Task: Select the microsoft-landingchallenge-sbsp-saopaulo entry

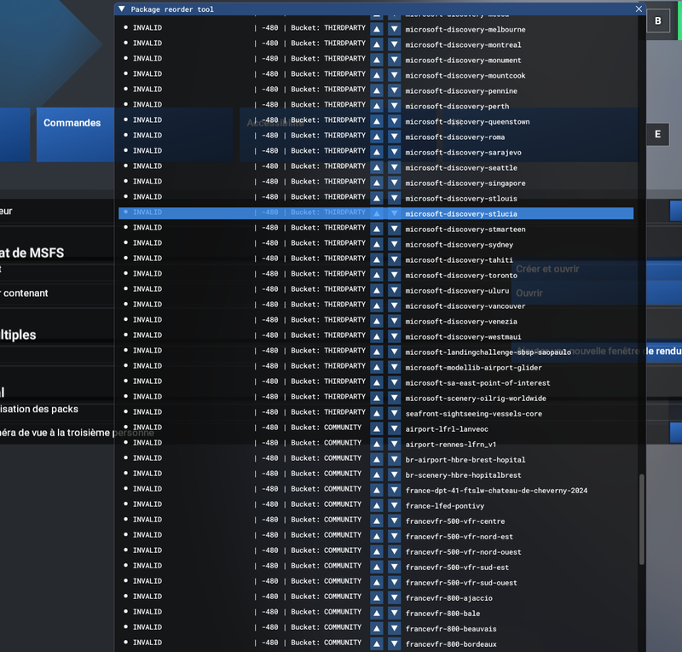Action: click(488, 352)
